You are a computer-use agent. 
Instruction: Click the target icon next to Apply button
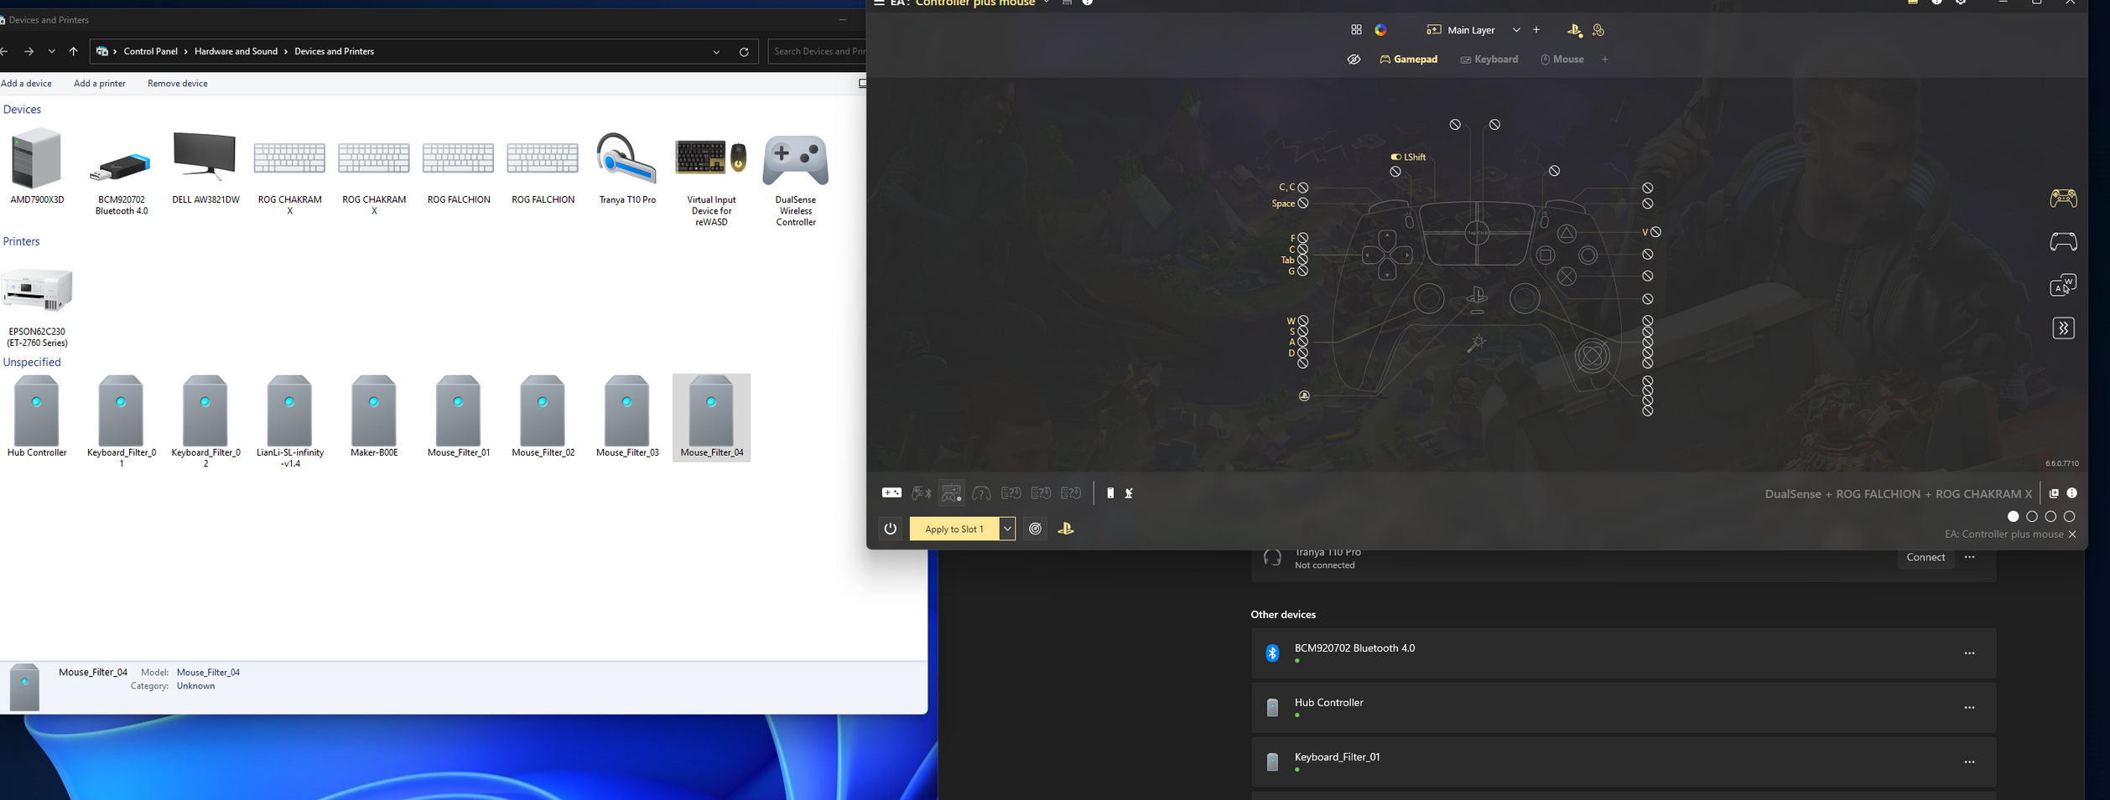click(1036, 529)
